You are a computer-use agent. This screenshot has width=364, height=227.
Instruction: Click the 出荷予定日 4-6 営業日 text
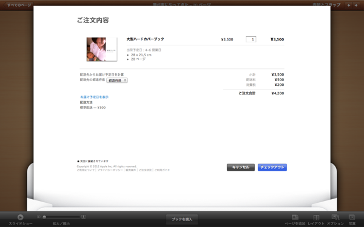click(x=144, y=50)
